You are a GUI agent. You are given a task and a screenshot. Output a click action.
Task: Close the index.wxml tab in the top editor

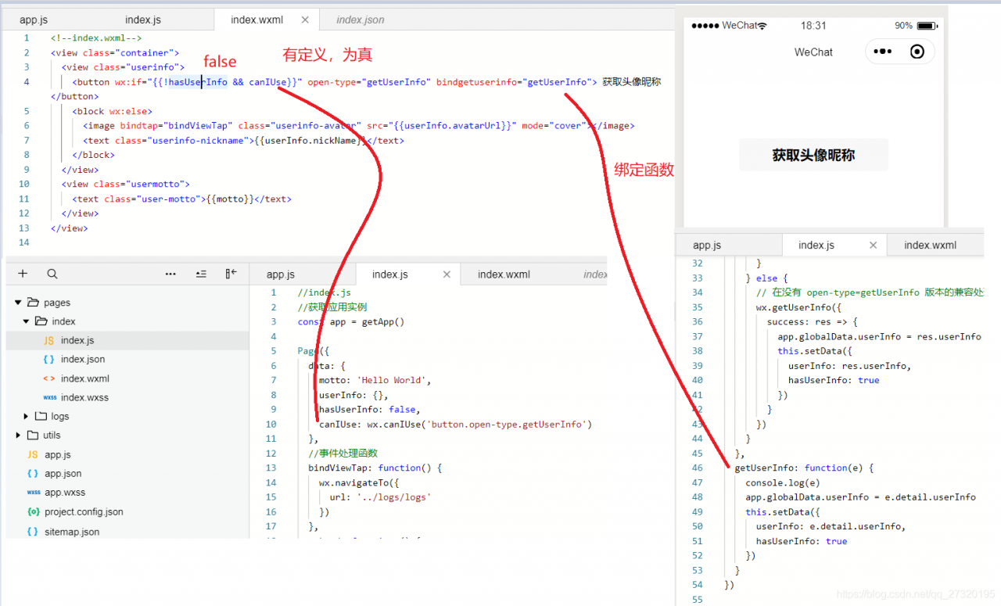[305, 20]
